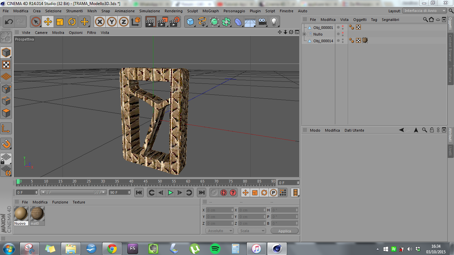Open the Assoluto coordinate dropdown

220,231
